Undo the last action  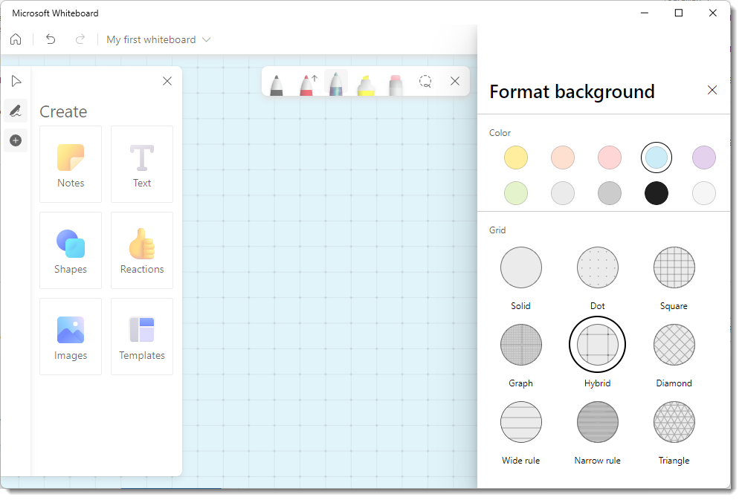point(51,39)
